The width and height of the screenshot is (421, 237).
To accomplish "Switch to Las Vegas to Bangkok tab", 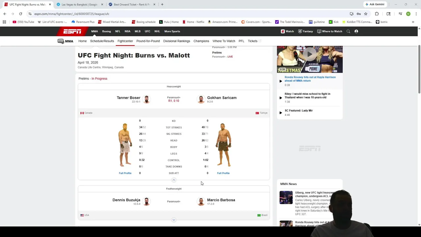I will pos(79,5).
